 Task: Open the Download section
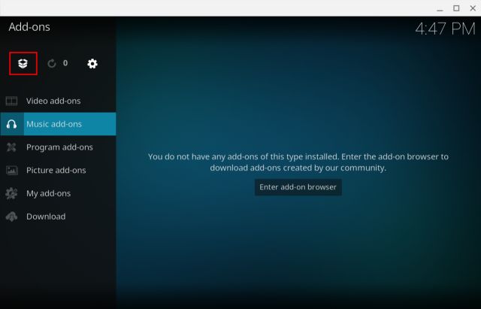click(x=59, y=217)
